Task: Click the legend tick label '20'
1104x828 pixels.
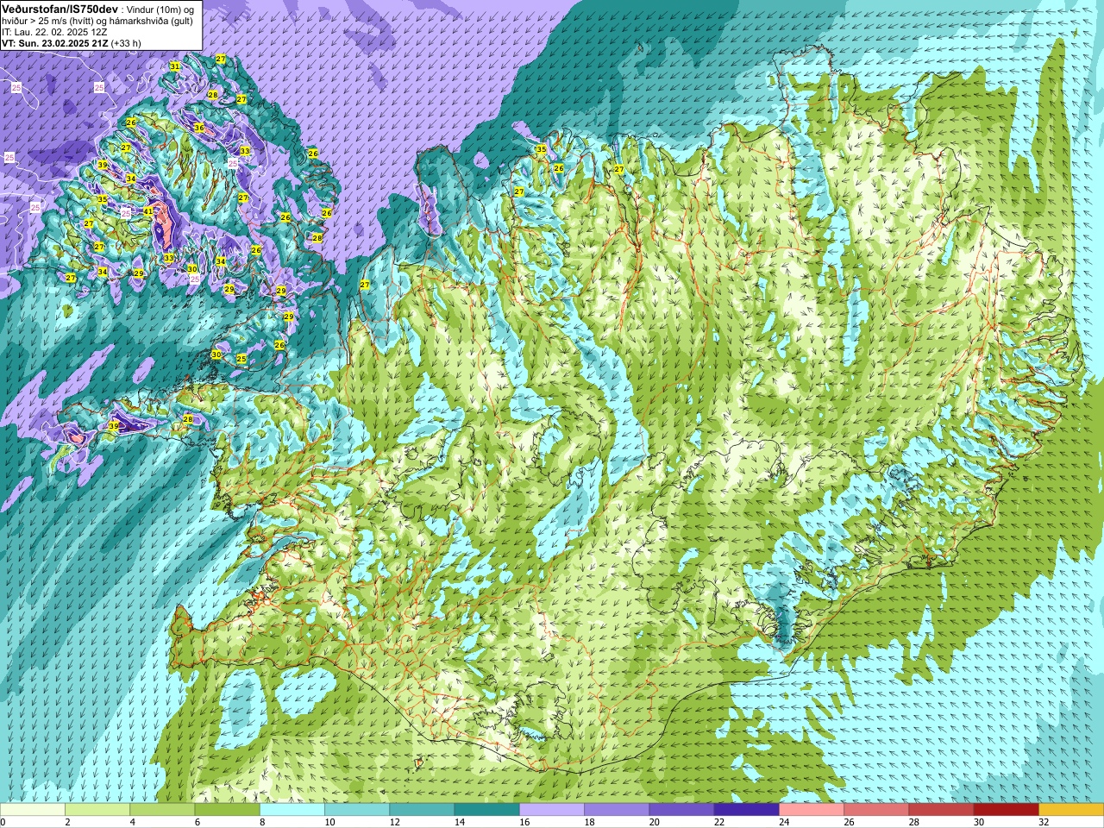Action: 655,822
